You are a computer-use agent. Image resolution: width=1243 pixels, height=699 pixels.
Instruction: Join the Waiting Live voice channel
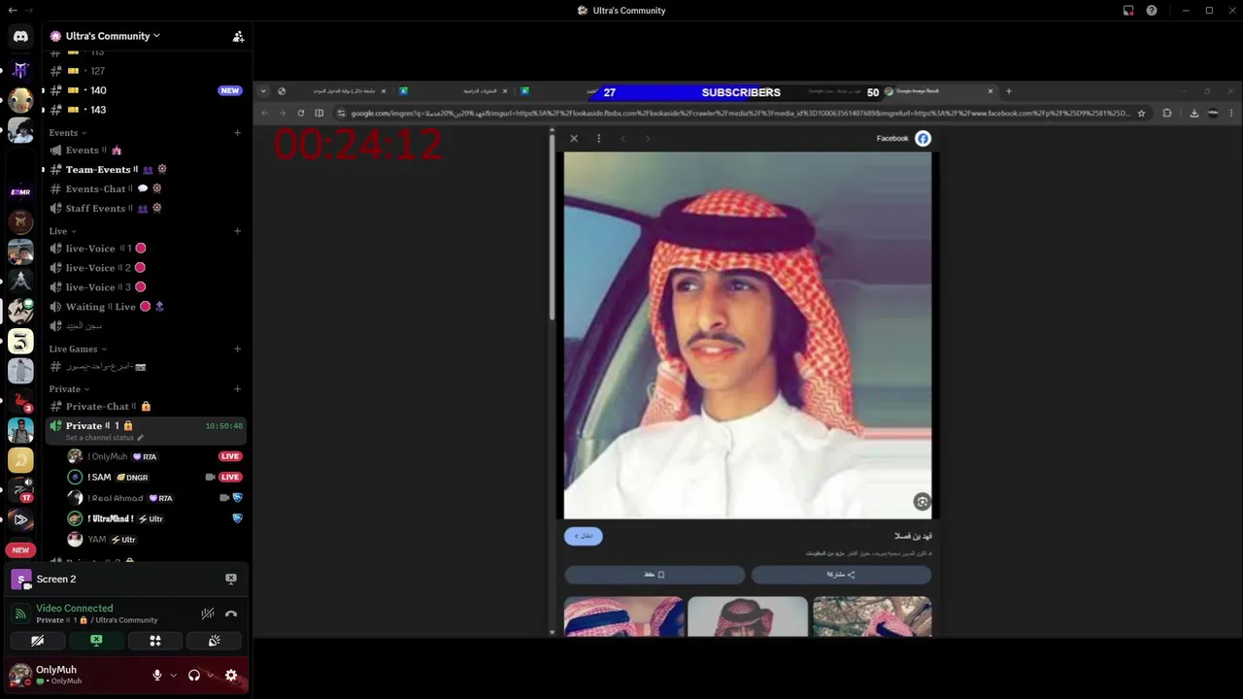coord(145,307)
